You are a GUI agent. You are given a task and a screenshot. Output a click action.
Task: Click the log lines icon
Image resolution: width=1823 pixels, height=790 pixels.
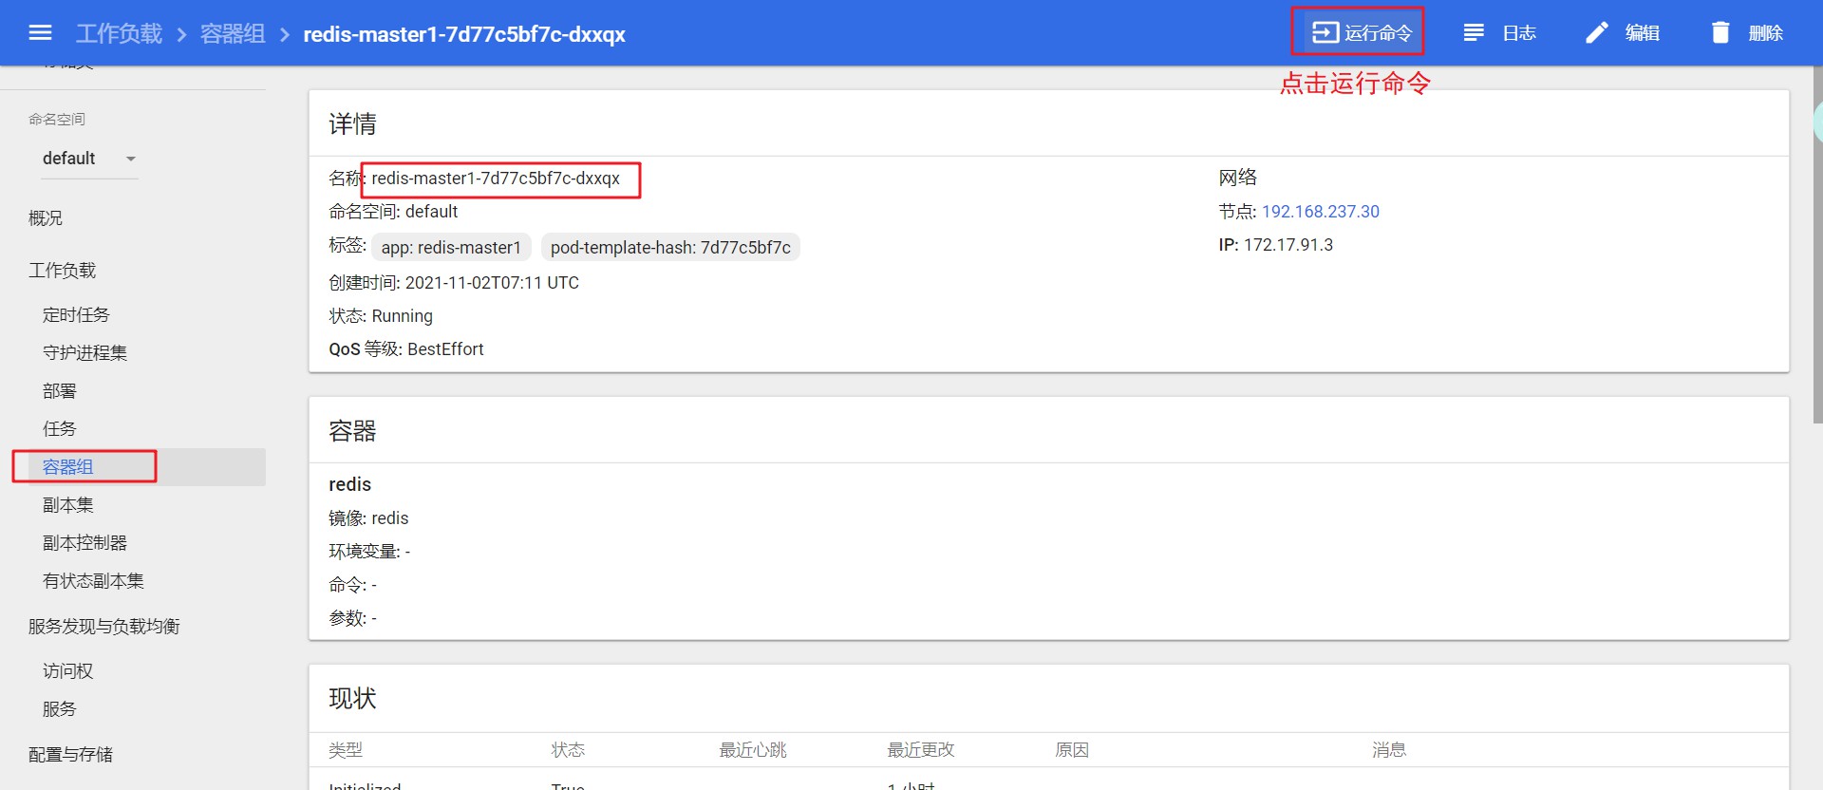[x=1474, y=32]
